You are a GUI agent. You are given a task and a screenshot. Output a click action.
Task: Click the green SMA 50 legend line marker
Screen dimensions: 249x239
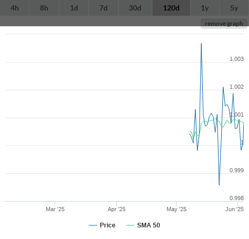[130, 225]
